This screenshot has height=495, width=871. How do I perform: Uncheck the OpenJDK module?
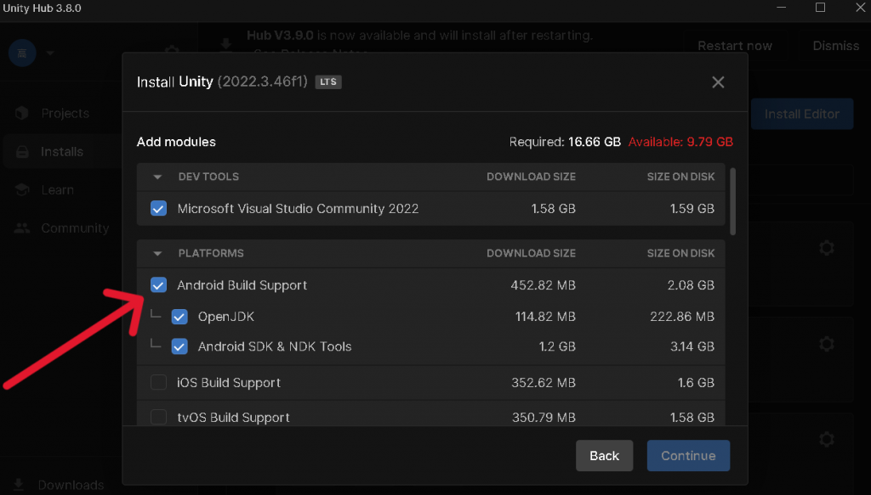pyautogui.click(x=179, y=317)
